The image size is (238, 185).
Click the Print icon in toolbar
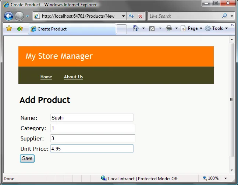pyautogui.click(x=169, y=28)
